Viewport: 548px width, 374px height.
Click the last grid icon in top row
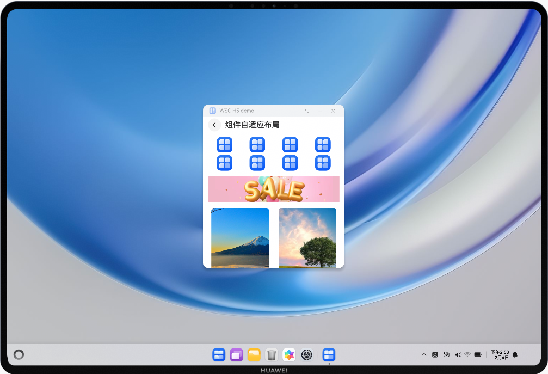click(323, 145)
